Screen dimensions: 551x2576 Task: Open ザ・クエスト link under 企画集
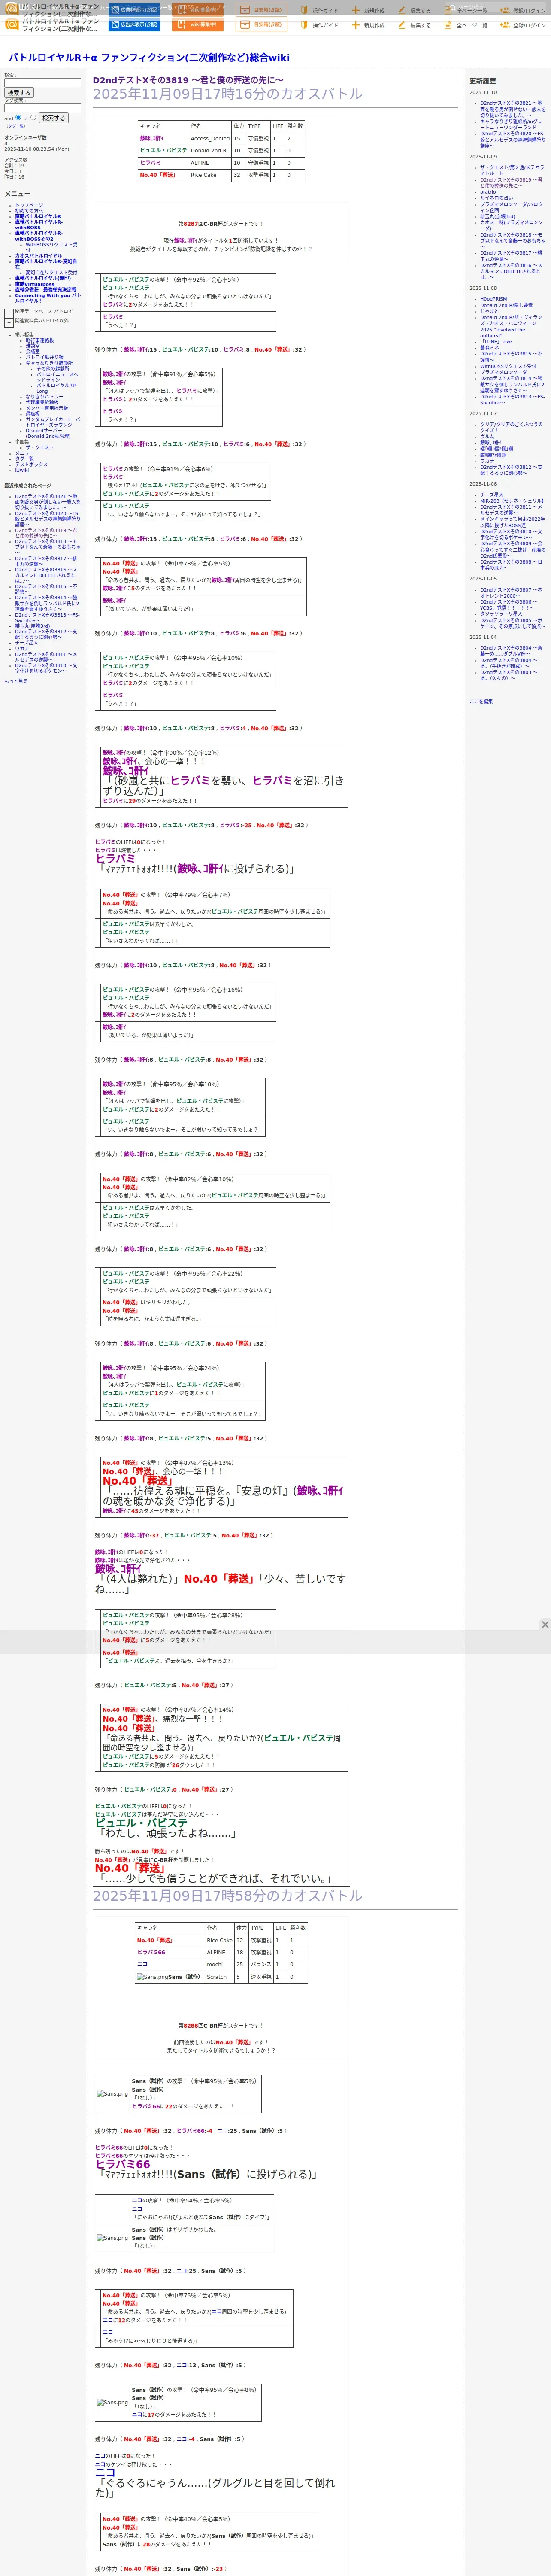click(x=40, y=448)
